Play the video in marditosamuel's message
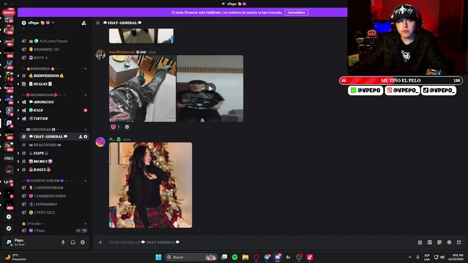 pos(210,88)
